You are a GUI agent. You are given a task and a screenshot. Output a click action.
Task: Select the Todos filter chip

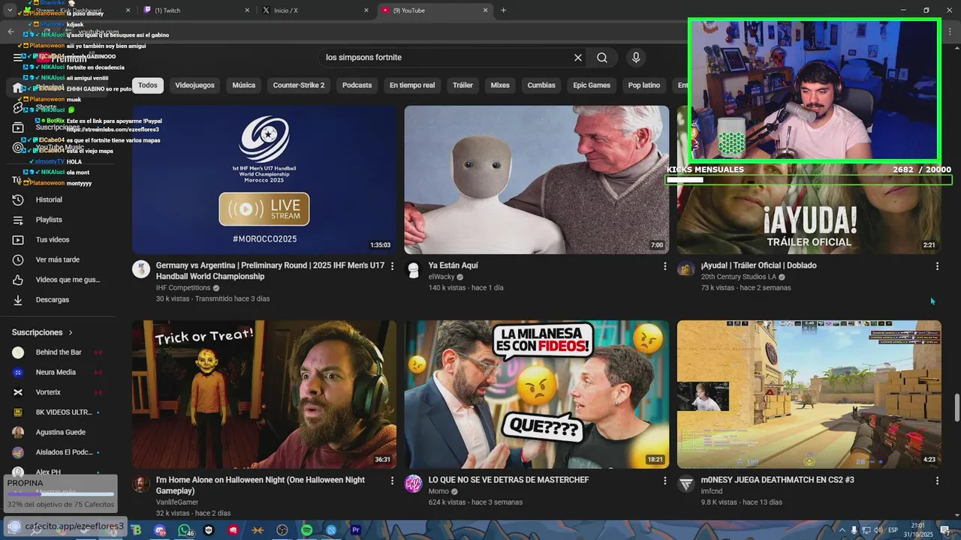(x=148, y=85)
